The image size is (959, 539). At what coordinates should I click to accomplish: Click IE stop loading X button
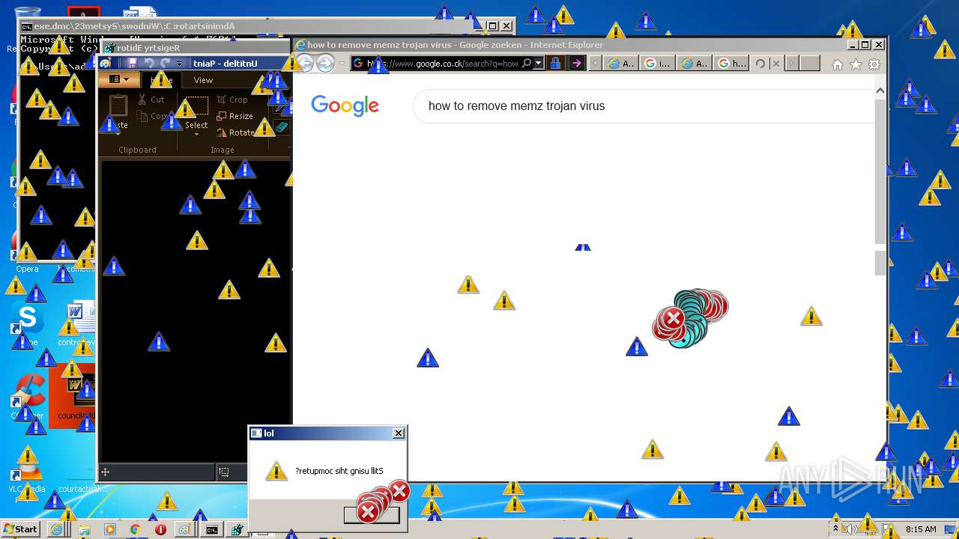(x=775, y=64)
